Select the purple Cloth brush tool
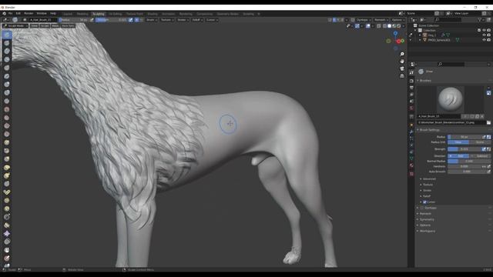The width and height of the screenshot is (493, 277). [7, 233]
